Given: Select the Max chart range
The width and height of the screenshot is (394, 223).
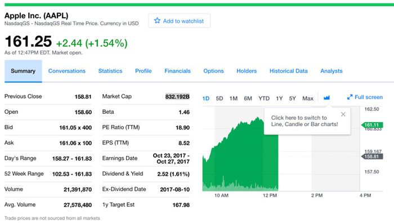Looking at the screenshot, I should pos(308,99).
